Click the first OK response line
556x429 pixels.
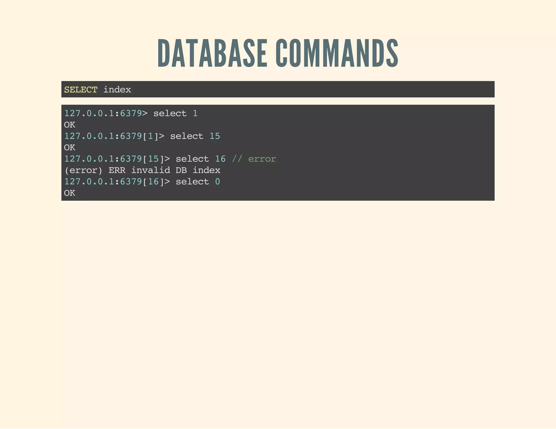pos(69,125)
